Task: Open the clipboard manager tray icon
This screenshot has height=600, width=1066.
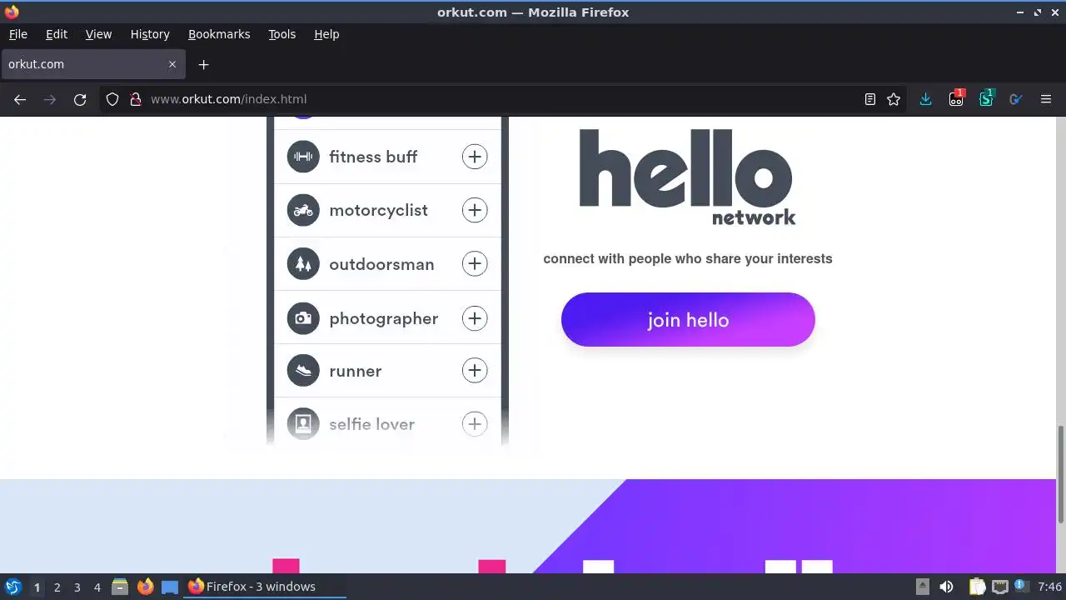Action: (977, 587)
